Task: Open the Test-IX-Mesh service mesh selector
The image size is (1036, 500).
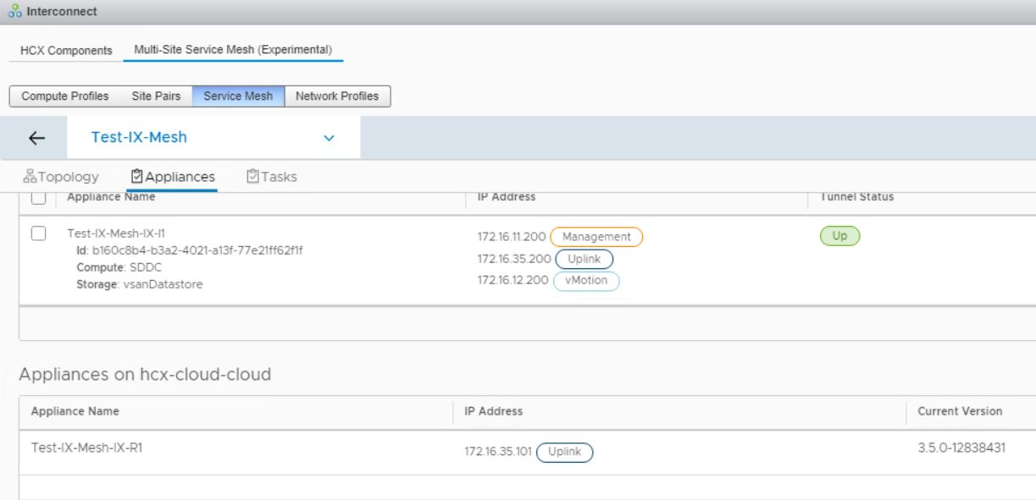Action: pyautogui.click(x=138, y=138)
